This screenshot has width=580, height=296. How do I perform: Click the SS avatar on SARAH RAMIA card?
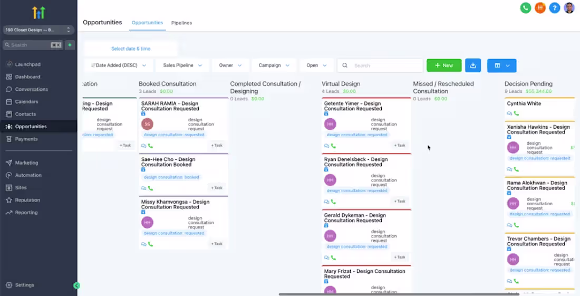pos(147,125)
